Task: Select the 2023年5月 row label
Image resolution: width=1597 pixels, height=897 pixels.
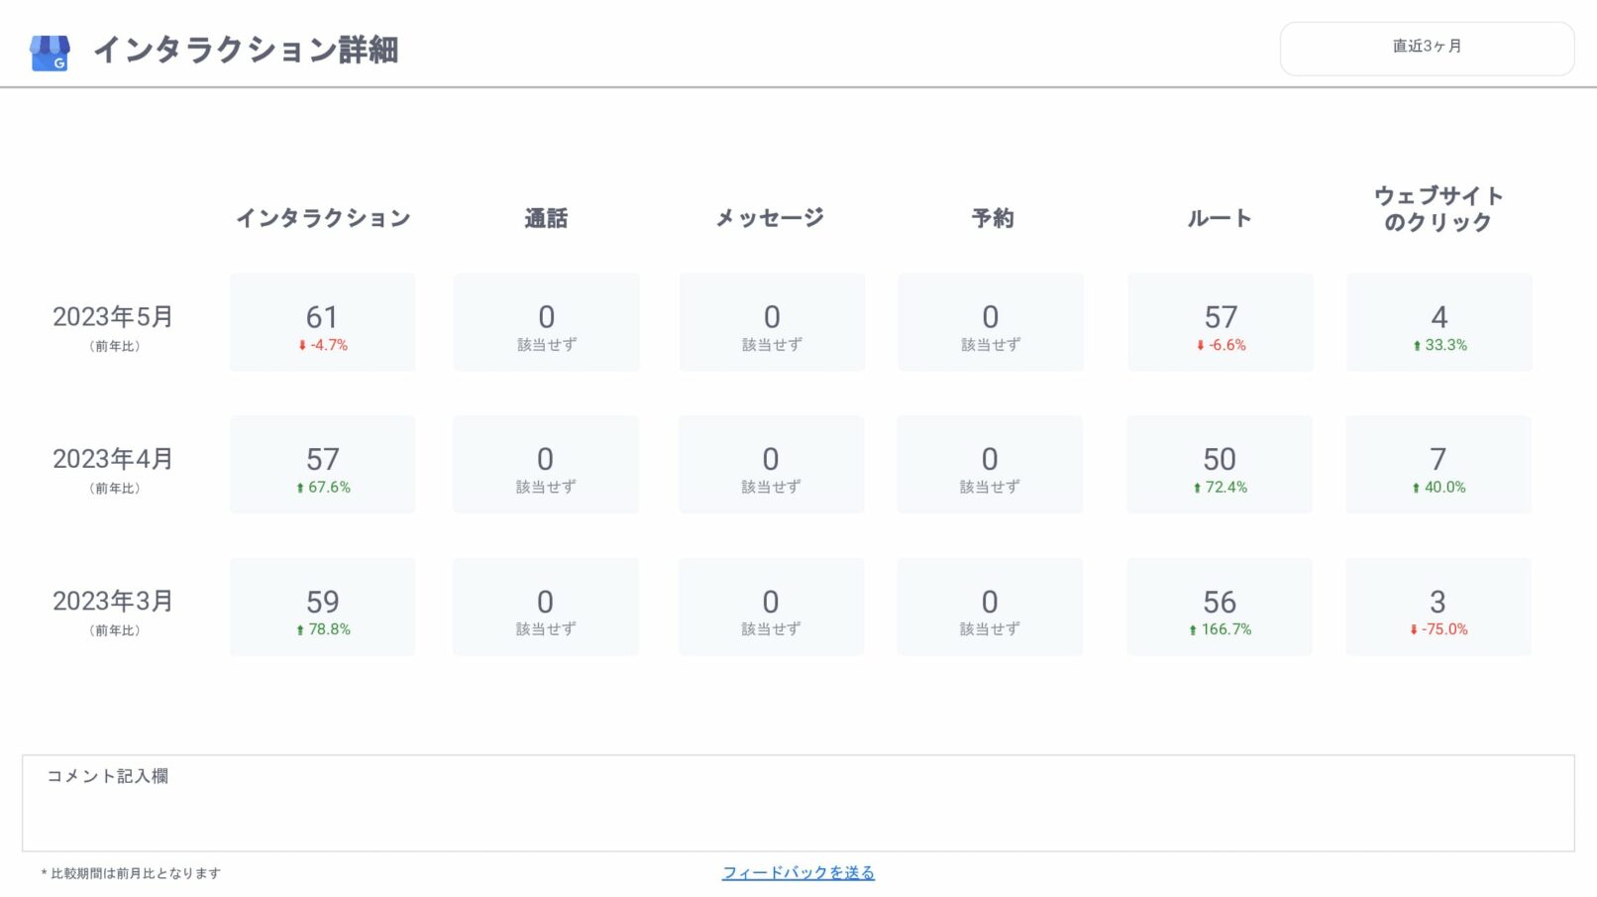Action: (x=112, y=318)
